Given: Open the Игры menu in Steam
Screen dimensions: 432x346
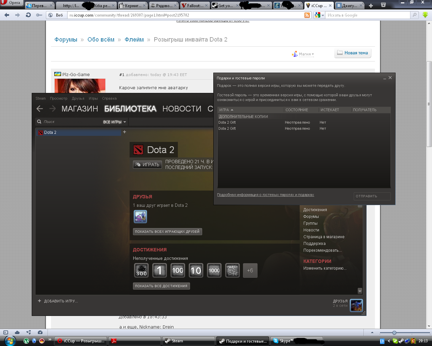Looking at the screenshot, I should click(x=93, y=98).
